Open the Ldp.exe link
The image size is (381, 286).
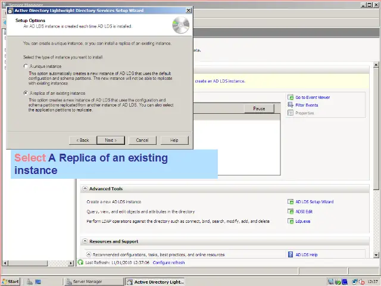[x=303, y=221]
